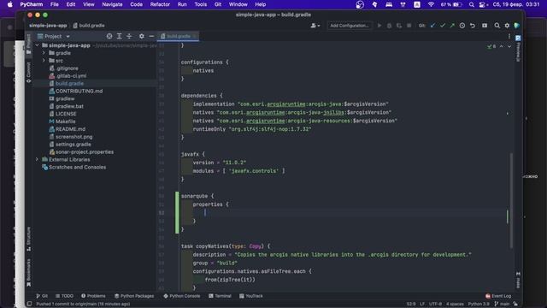Toggle the Structure side tool window stripe
This screenshot has width=547, height=308.
pyautogui.click(x=28, y=239)
